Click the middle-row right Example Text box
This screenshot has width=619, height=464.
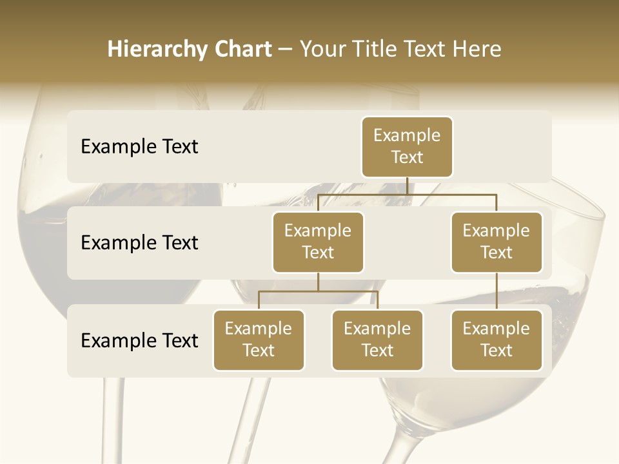click(x=496, y=242)
